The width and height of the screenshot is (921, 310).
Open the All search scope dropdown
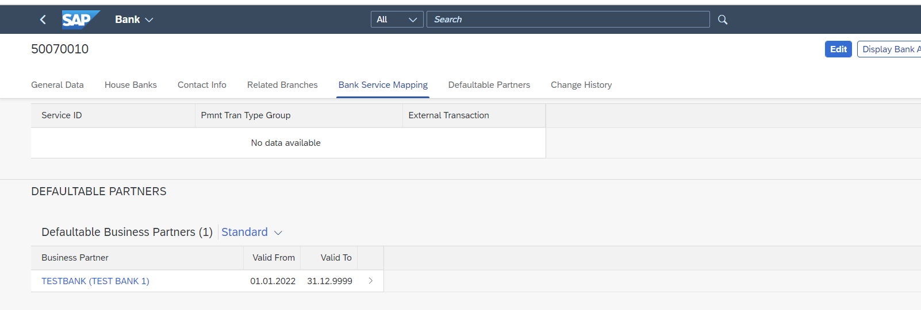(x=397, y=20)
